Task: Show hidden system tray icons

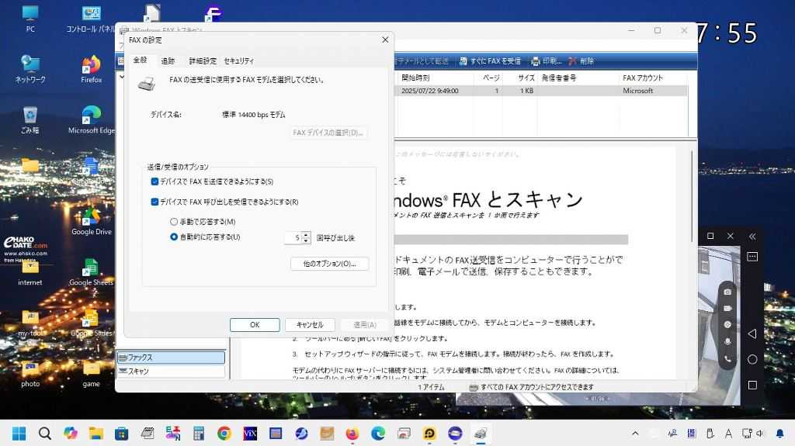Action: point(635,434)
